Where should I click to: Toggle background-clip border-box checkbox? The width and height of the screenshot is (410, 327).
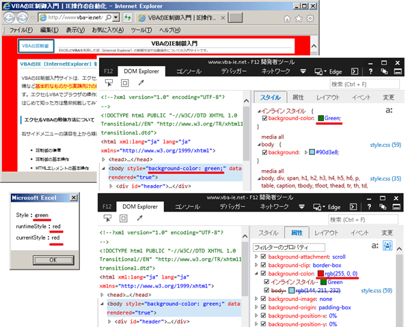coord(264,265)
